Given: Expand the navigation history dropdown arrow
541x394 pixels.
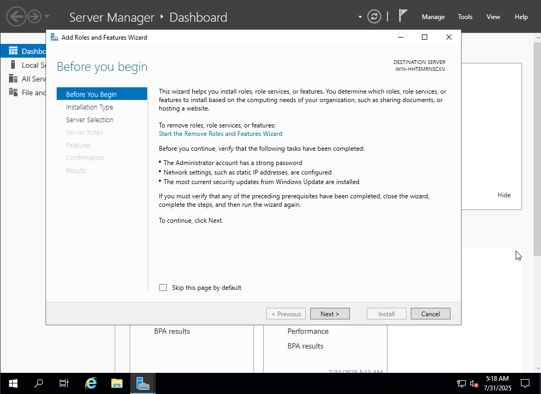Looking at the screenshot, I should pos(48,16).
